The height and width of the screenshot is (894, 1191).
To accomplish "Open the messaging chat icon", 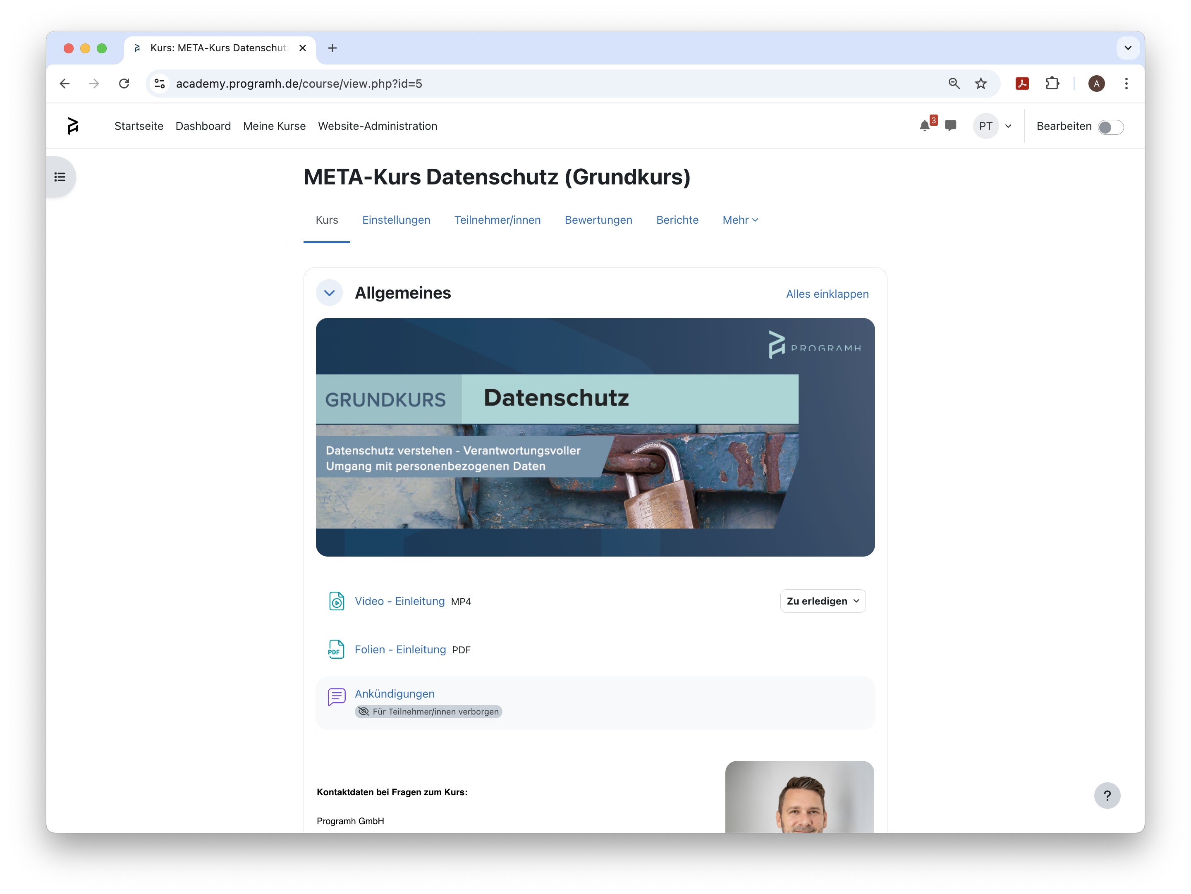I will 950,125.
